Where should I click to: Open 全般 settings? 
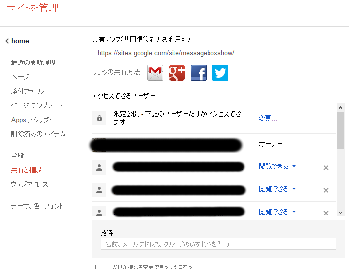17,155
